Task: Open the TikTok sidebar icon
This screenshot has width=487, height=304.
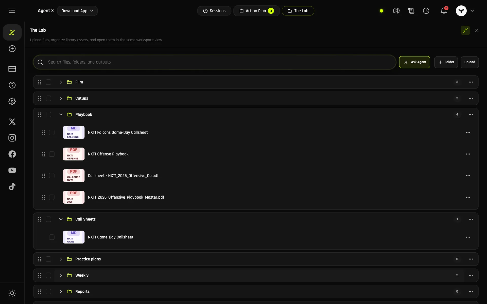Action: [12, 186]
